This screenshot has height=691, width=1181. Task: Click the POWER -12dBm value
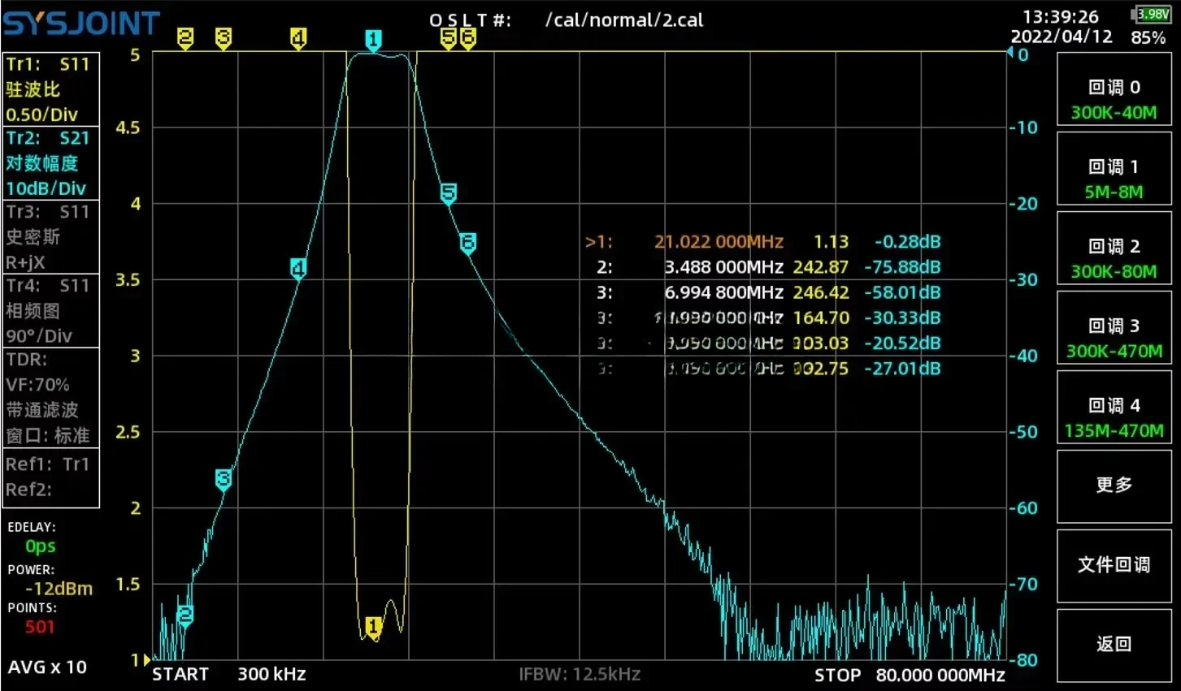59,589
